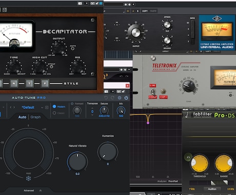Open the Auto-Tune preset manager icon
The width and height of the screenshot is (236, 195).
point(47,107)
